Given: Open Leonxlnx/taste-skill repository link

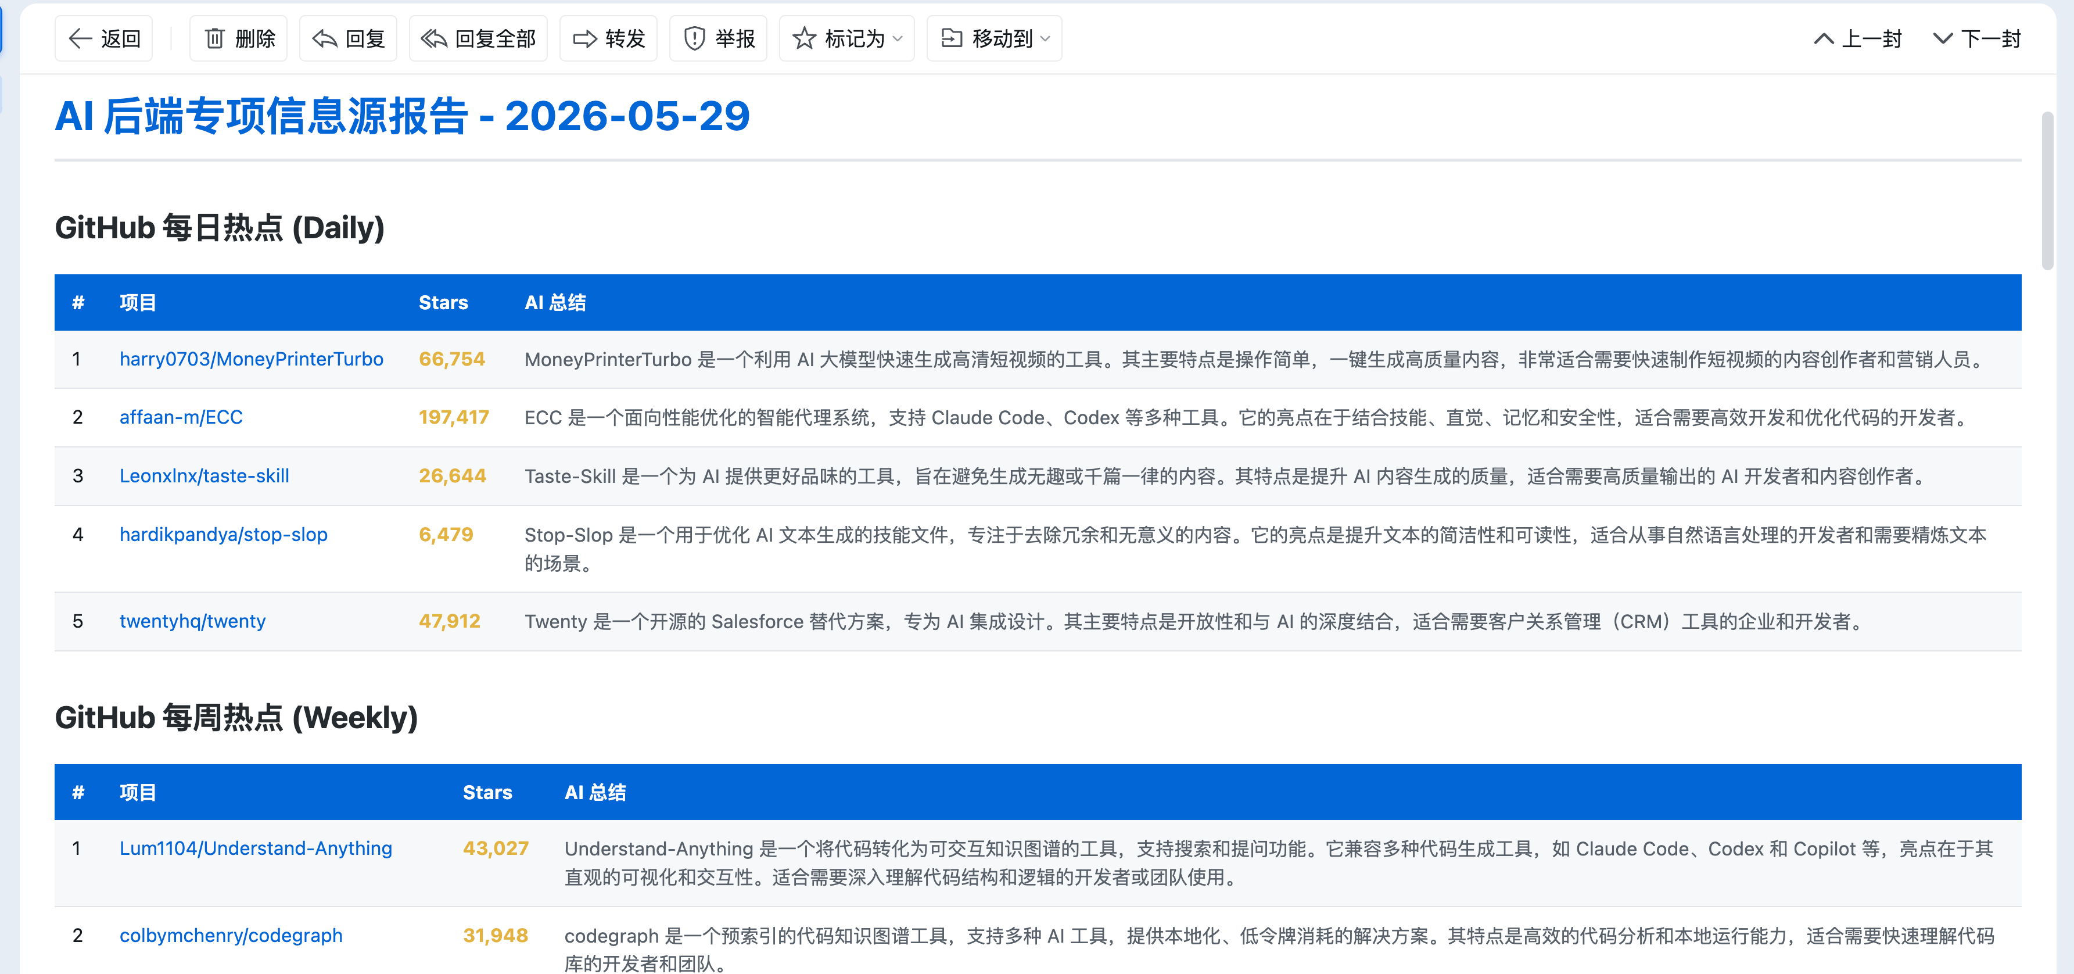Looking at the screenshot, I should tap(204, 476).
